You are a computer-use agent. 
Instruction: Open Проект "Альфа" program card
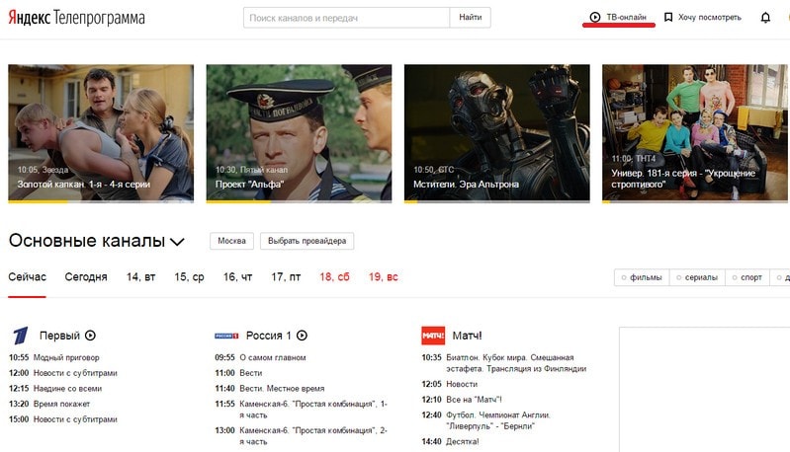point(299,134)
